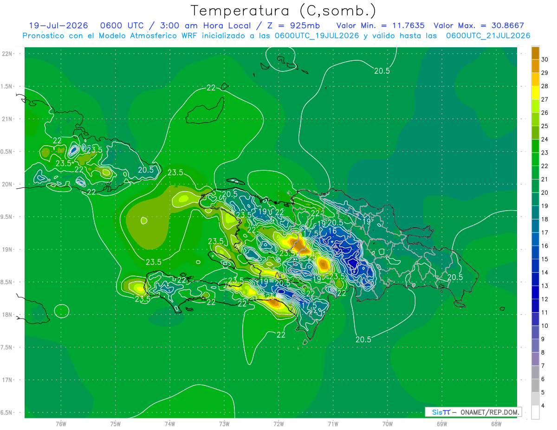This screenshot has width=557, height=430.
Task: Click the title "Temperatura (C,somb.)"
Action: tap(283, 11)
